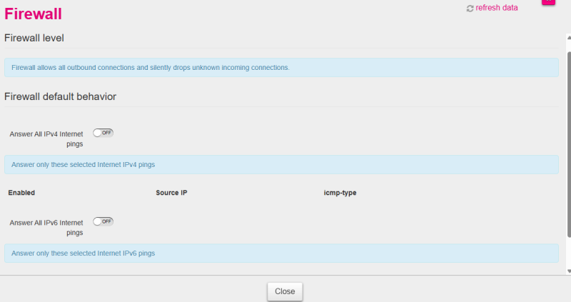The image size is (571, 302).
Task: Click the selected Internet IPv4 pings notice
Action: tap(281, 165)
